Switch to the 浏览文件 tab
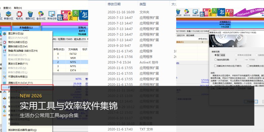The image size is (264, 132). tap(181, 35)
